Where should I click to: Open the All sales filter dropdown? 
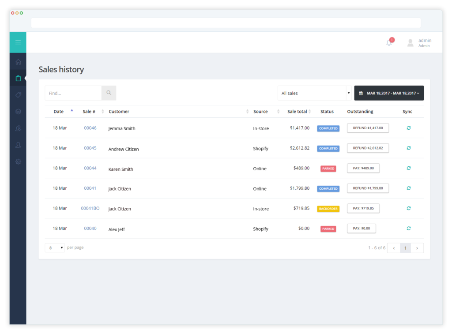[x=314, y=93]
